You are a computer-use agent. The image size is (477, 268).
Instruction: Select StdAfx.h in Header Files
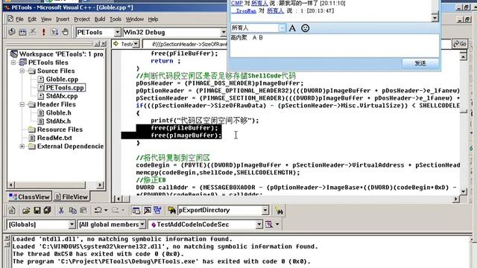[x=58, y=121]
